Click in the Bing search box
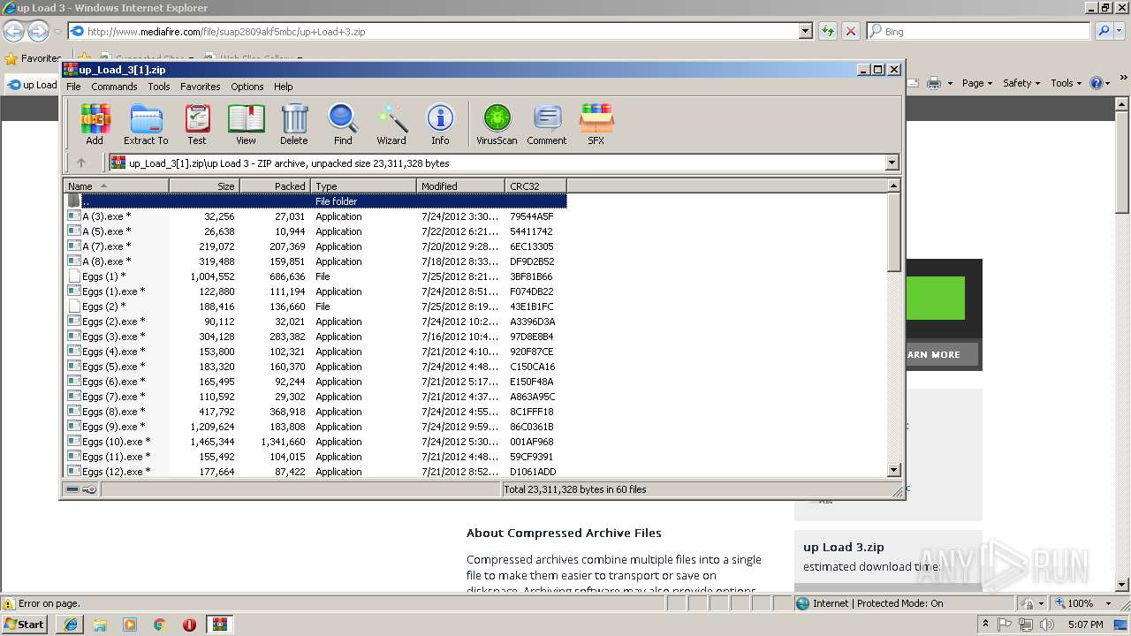This screenshot has width=1131, height=636. [x=979, y=31]
